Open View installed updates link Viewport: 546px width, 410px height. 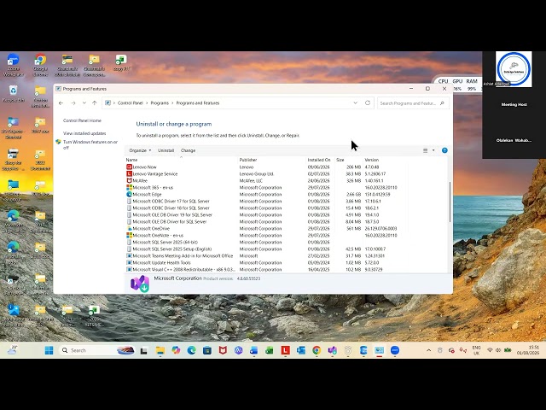point(84,133)
